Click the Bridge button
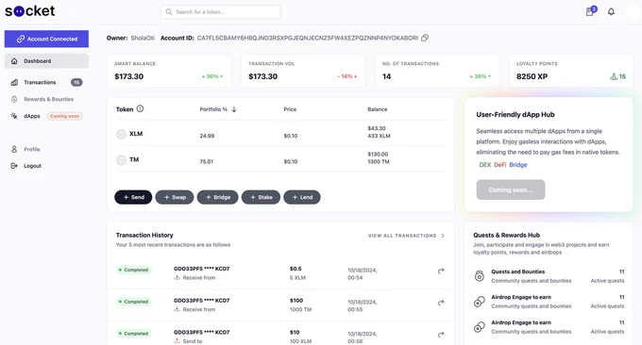This screenshot has width=642, height=345. pyautogui.click(x=217, y=197)
